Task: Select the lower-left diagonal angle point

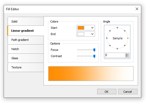Action: click(x=110, y=46)
